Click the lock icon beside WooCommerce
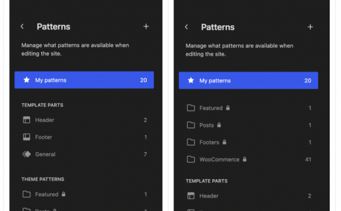This screenshot has width=341, height=211. (245, 159)
